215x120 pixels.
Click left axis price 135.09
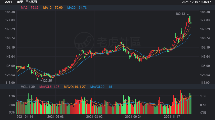pyautogui.click(x=10, y=66)
